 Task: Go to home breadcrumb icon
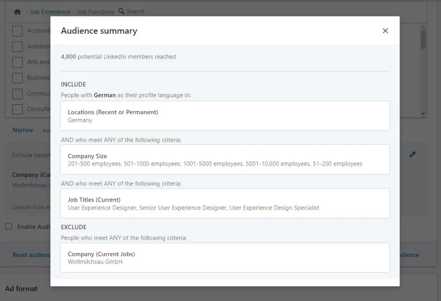[18, 12]
